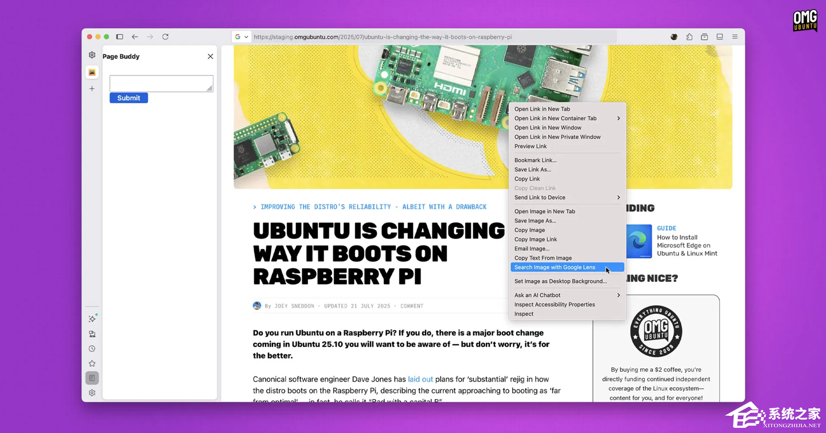
Task: Expand the Send Link to Device submenu
Action: point(618,197)
